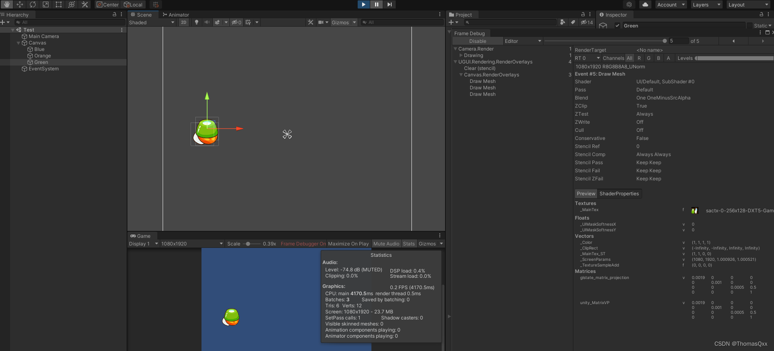The height and width of the screenshot is (351, 774).
Task: Toggle scene lighting bulb icon
Action: point(197,22)
